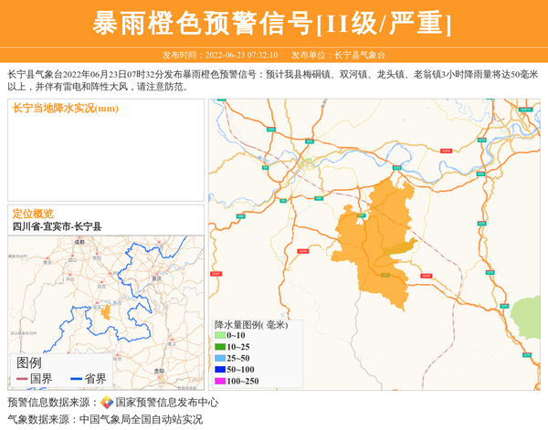The width and height of the screenshot is (548, 430).
Task: Click the orange Changning marker on overview map
Action: [106, 312]
